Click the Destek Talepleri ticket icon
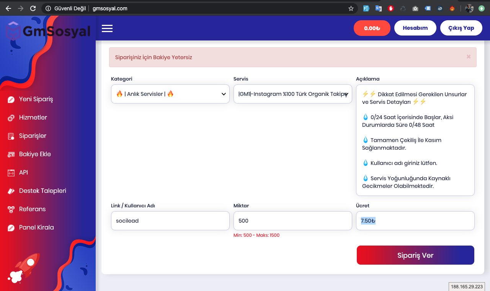Image resolution: width=490 pixels, height=291 pixels. [x=11, y=191]
